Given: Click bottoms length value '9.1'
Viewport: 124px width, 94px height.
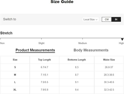Looking at the screenshot, I should (x=77, y=82).
